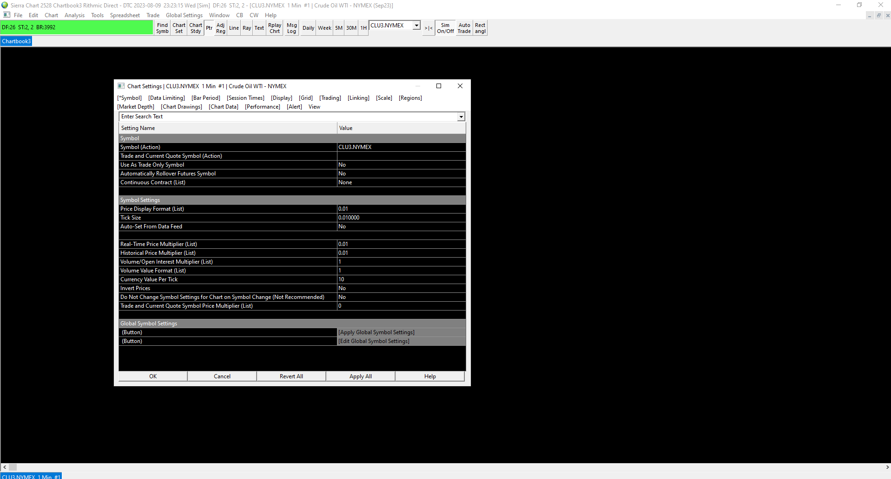This screenshot has width=891, height=479.
Task: Open the [Market Depth] tab
Action: (x=136, y=107)
